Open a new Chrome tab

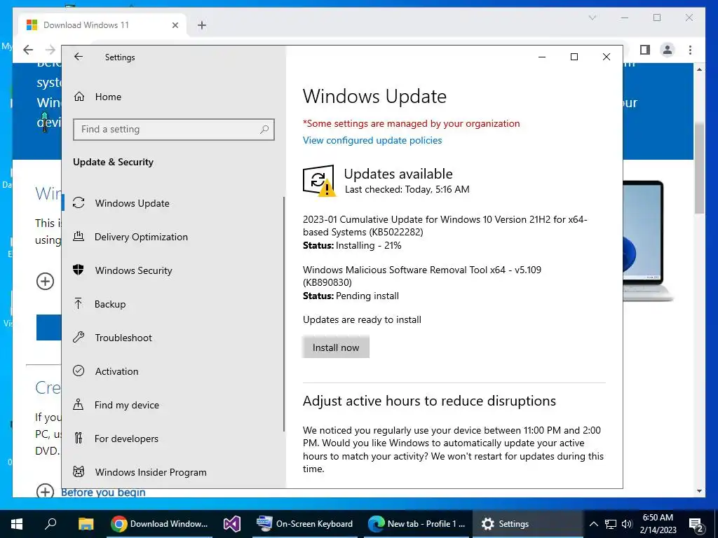[202, 25]
